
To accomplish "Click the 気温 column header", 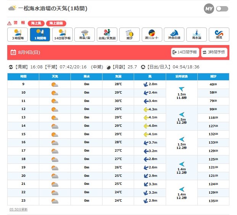I will pyautogui.click(x=118, y=76).
